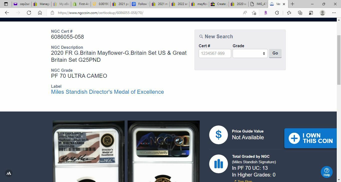Expand the Grade dropdown
The width and height of the screenshot is (341, 182).
tap(250, 53)
